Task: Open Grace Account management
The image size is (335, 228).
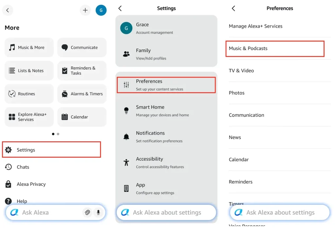Action: click(x=167, y=28)
